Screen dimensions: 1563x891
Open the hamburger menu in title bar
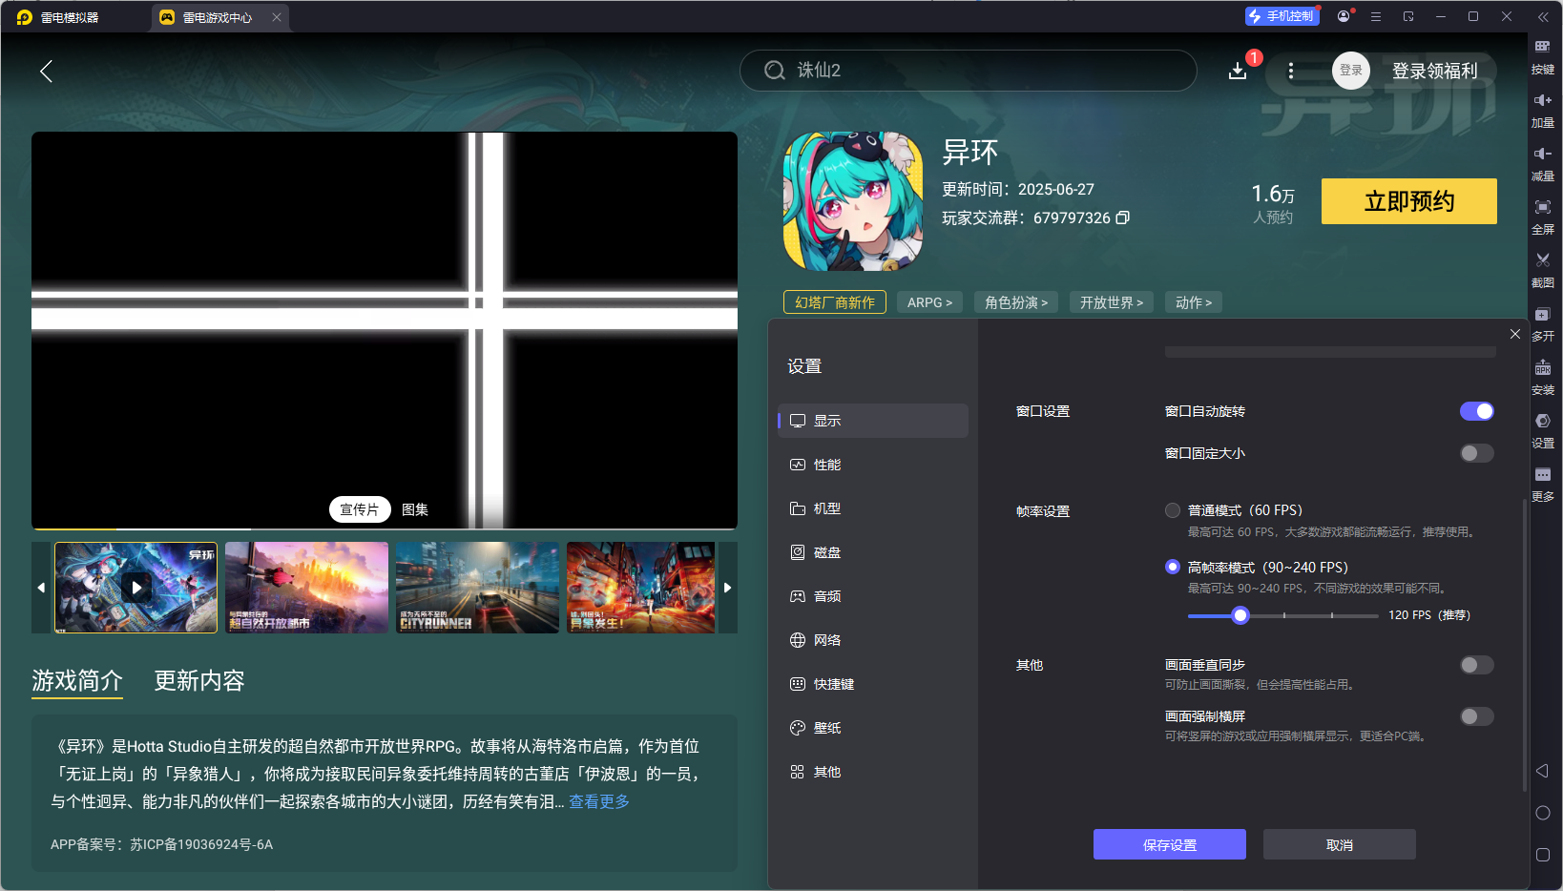pos(1376,16)
